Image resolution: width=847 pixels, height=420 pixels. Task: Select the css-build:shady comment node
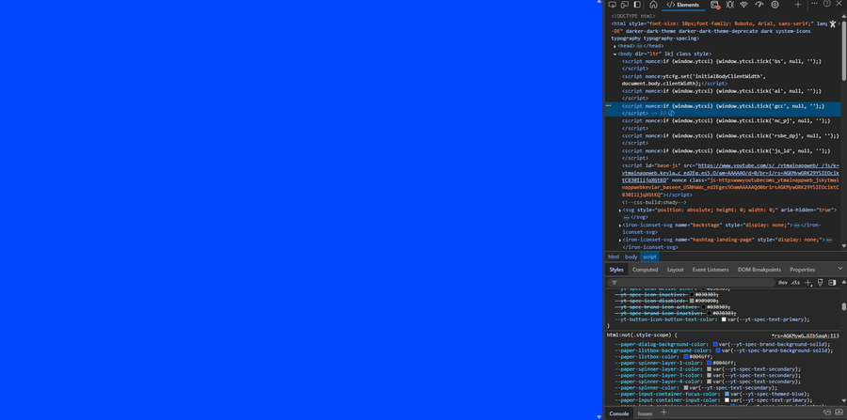coord(654,202)
